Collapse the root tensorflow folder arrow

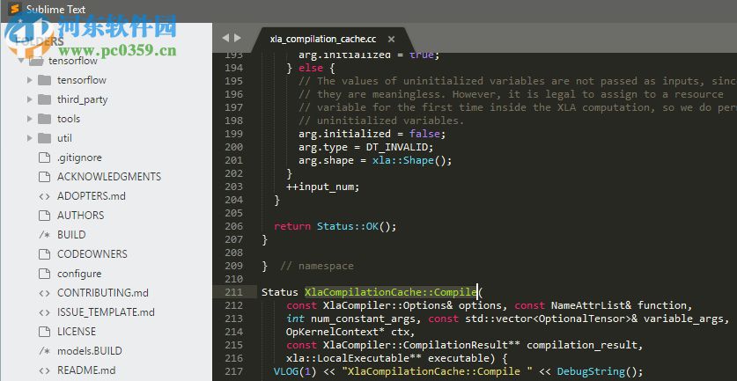[x=20, y=61]
